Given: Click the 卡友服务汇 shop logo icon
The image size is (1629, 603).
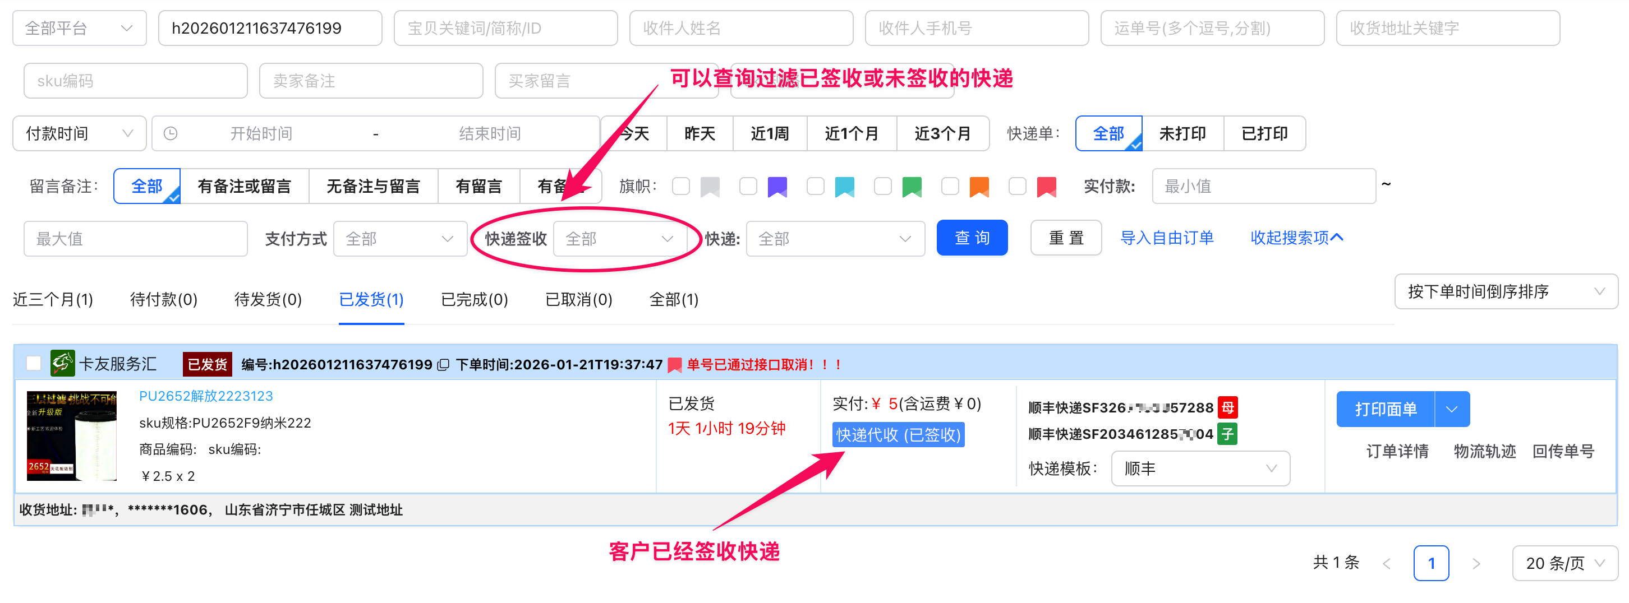Looking at the screenshot, I should [62, 364].
